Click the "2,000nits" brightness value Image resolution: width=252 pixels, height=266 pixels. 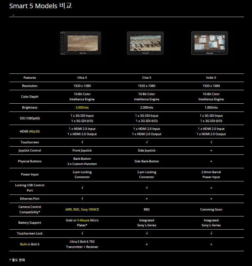[x=147, y=108]
